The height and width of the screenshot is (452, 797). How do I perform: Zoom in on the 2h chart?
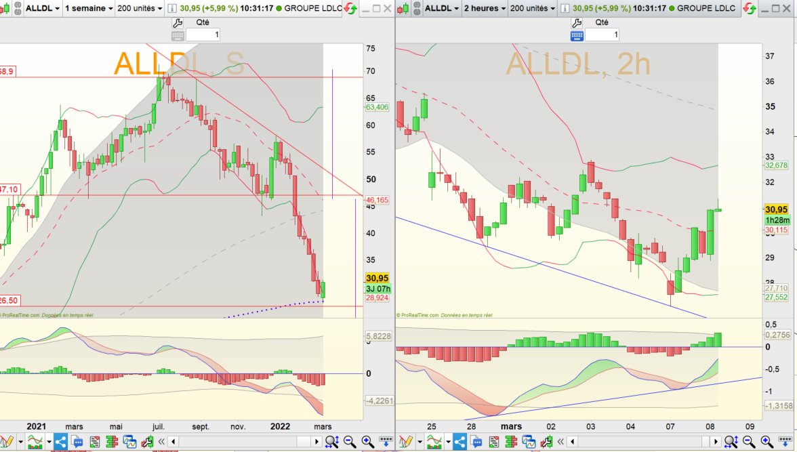[x=767, y=441]
